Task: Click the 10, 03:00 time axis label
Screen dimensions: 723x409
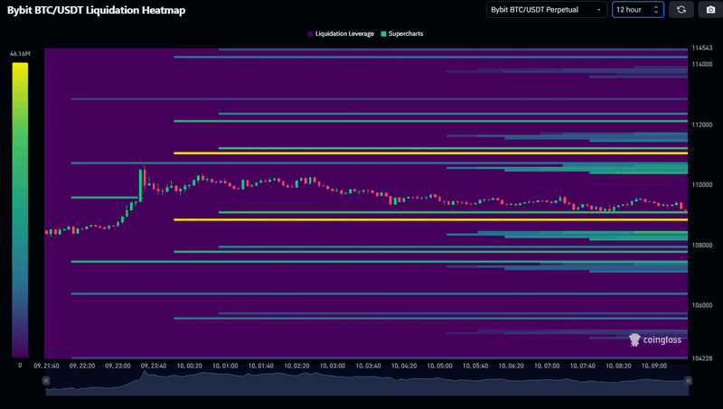Action: click(x=333, y=366)
